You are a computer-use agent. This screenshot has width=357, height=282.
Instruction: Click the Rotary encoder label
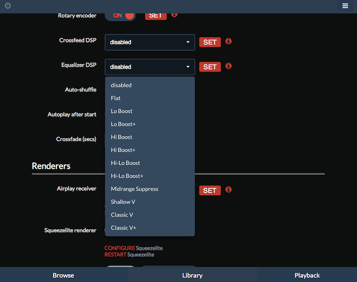click(x=77, y=16)
